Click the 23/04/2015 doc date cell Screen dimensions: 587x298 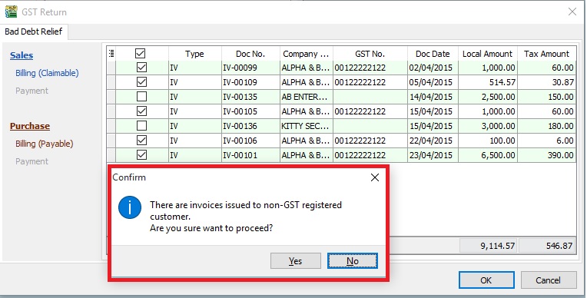tap(433, 155)
